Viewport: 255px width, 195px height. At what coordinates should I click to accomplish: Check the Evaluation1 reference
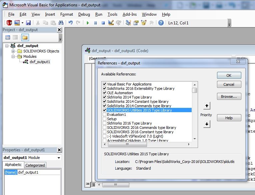105,114
